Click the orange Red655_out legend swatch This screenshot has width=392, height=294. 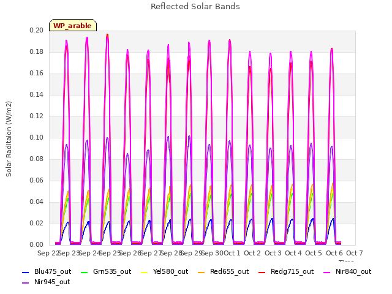[x=202, y=272]
